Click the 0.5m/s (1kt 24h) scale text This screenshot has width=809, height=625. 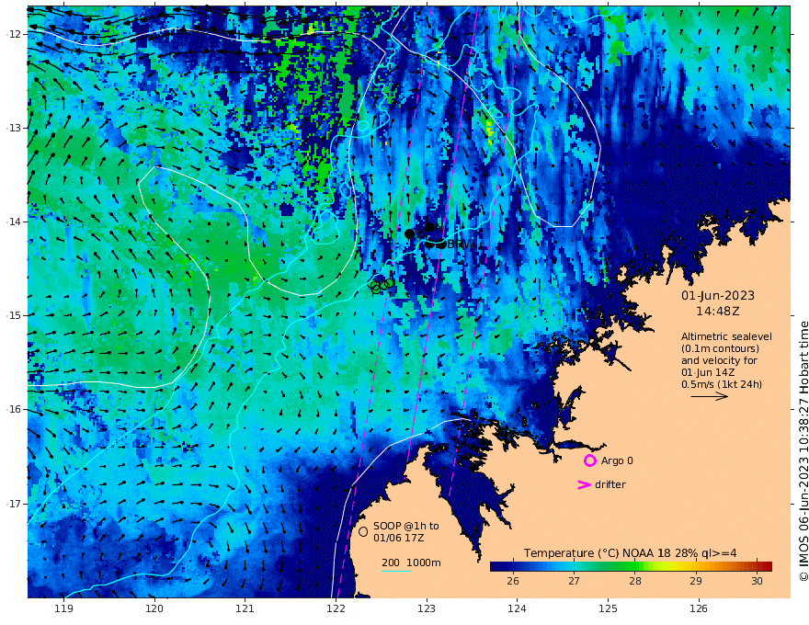(x=722, y=384)
